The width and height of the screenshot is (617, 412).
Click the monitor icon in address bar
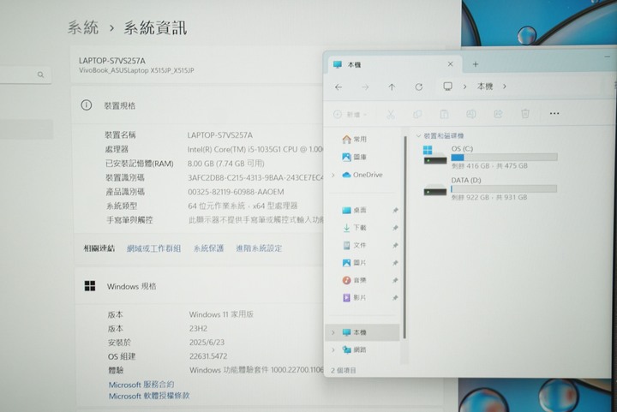(447, 87)
